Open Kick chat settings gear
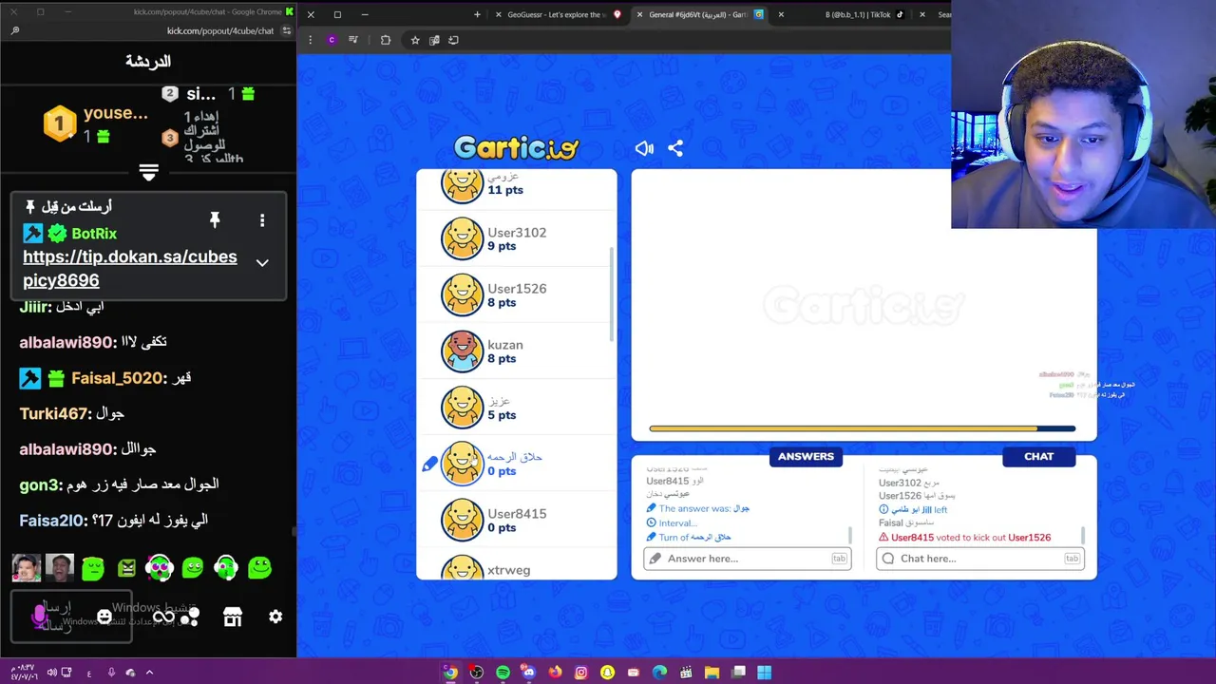 [x=275, y=617]
